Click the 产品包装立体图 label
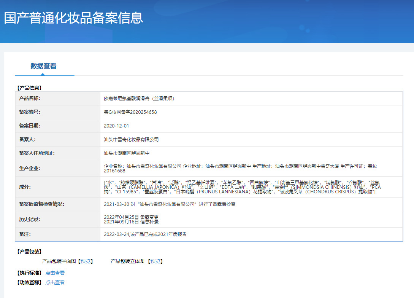 point(127,261)
